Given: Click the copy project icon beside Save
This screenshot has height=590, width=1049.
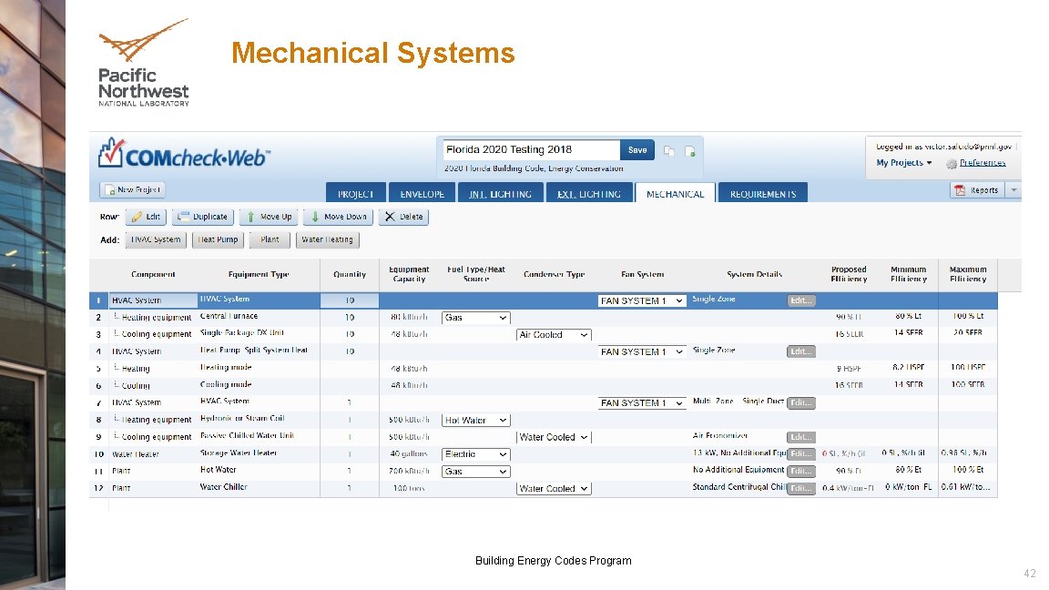Looking at the screenshot, I should pos(669,149).
